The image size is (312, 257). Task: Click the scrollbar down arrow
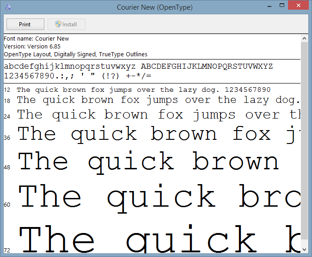click(x=304, y=249)
